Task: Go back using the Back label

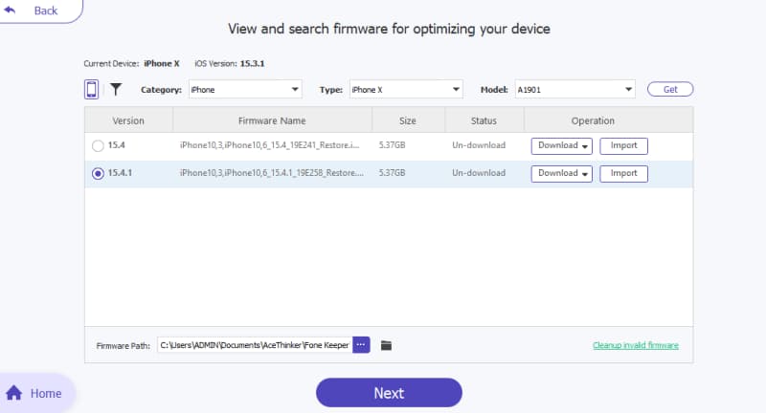Action: pos(45,11)
